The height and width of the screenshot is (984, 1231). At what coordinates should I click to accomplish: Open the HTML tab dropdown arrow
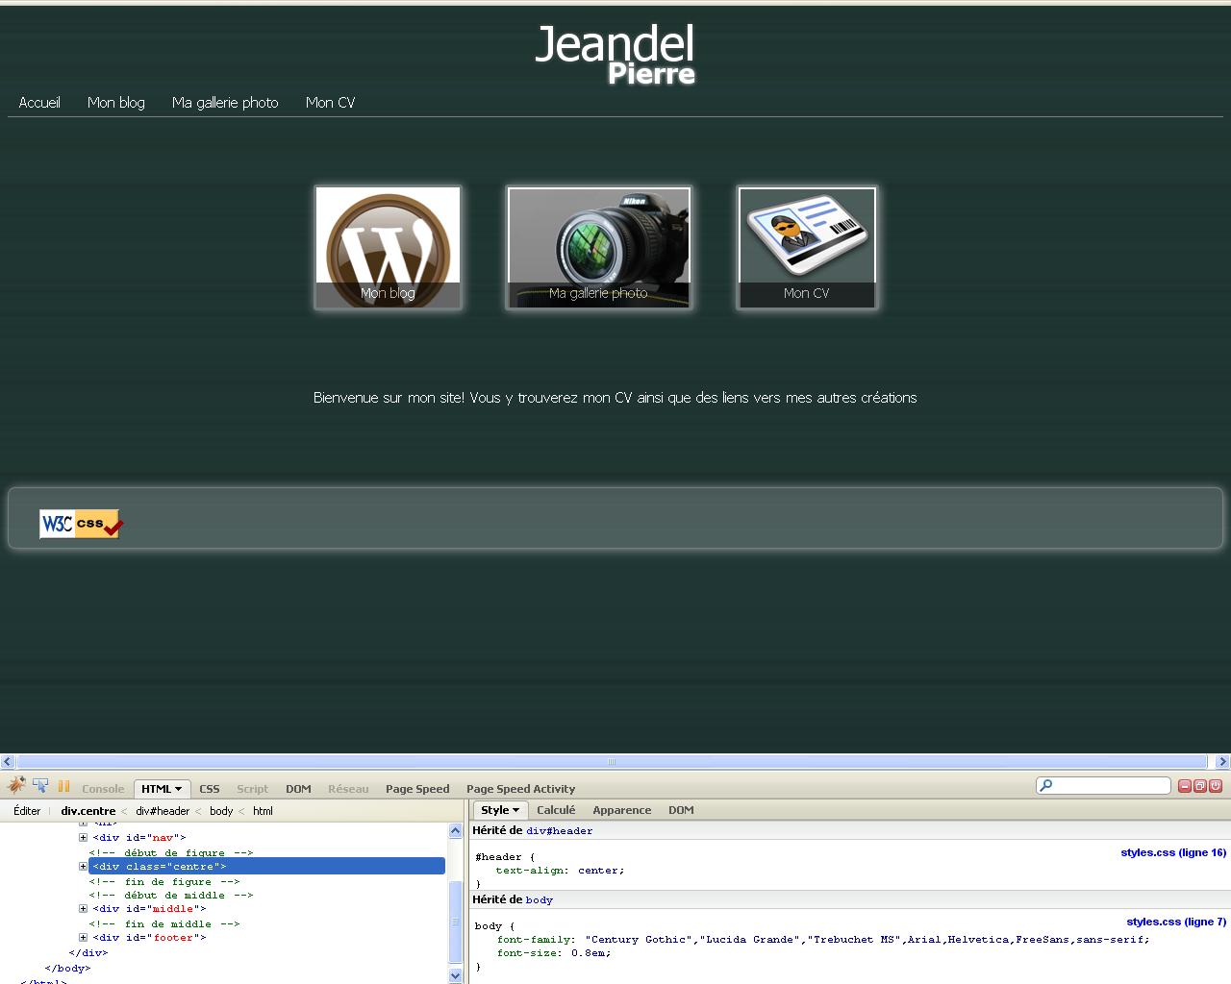(x=178, y=789)
